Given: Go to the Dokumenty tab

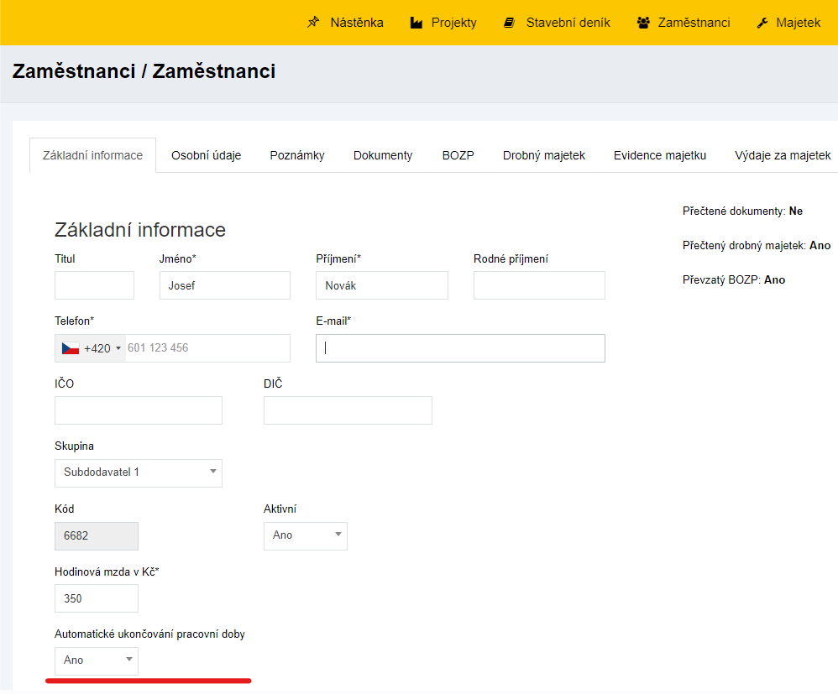Looking at the screenshot, I should tap(383, 155).
